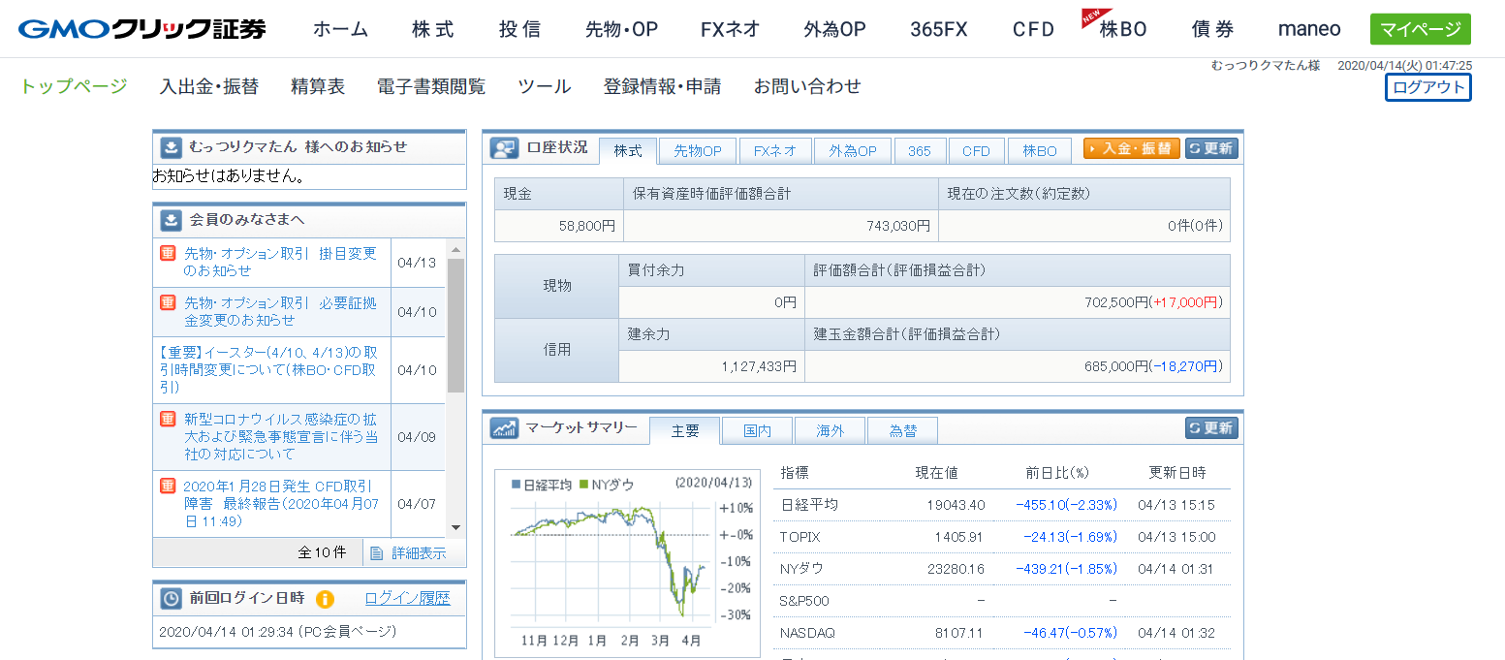Click the document icon next to 詳細表示
The width and height of the screenshot is (1505, 660).
378,552
